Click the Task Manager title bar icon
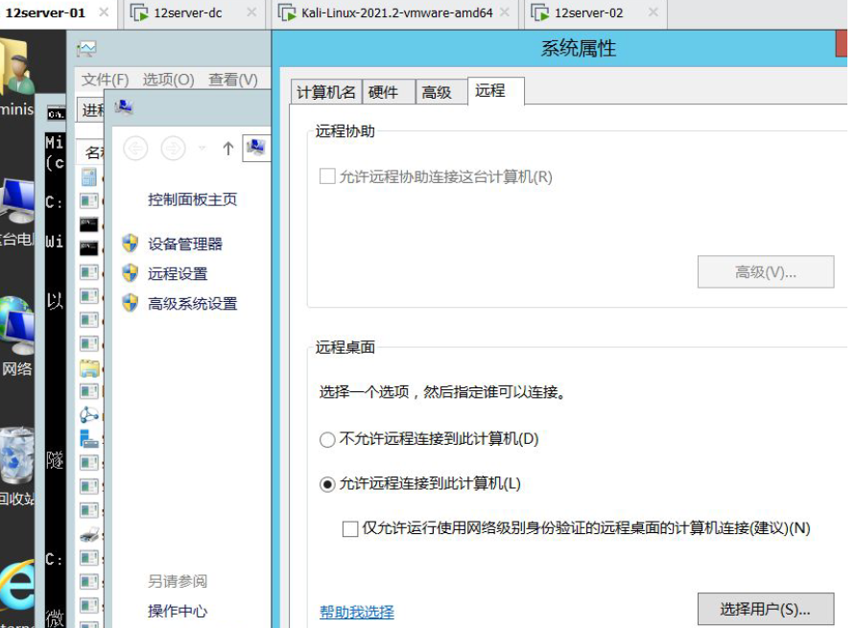This screenshot has height=628, width=856. (87, 49)
